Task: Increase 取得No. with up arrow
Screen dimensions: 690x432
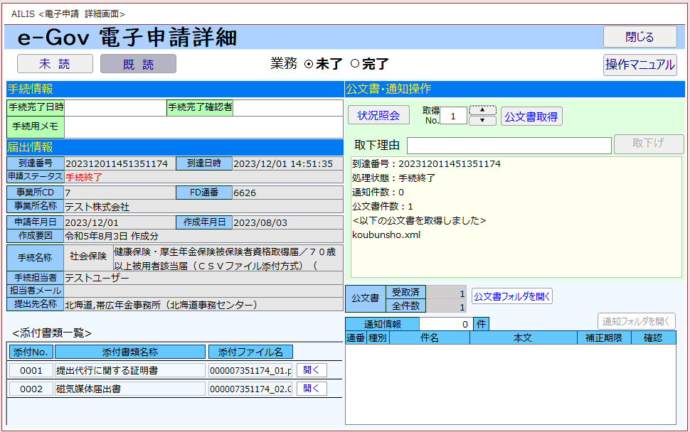Action: pyautogui.click(x=482, y=110)
